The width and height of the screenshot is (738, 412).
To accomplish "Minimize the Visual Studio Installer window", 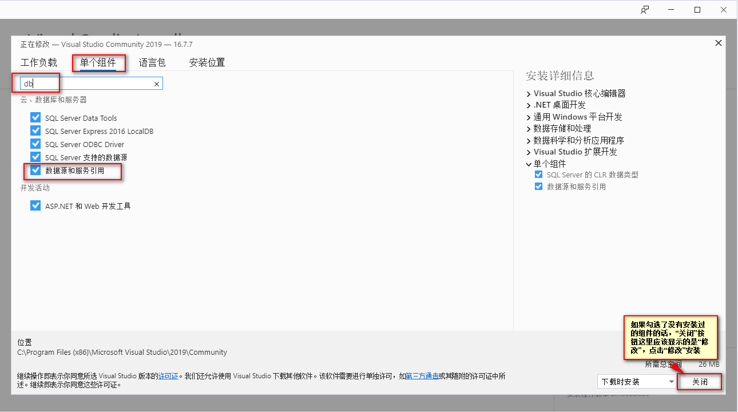I will tap(671, 10).
